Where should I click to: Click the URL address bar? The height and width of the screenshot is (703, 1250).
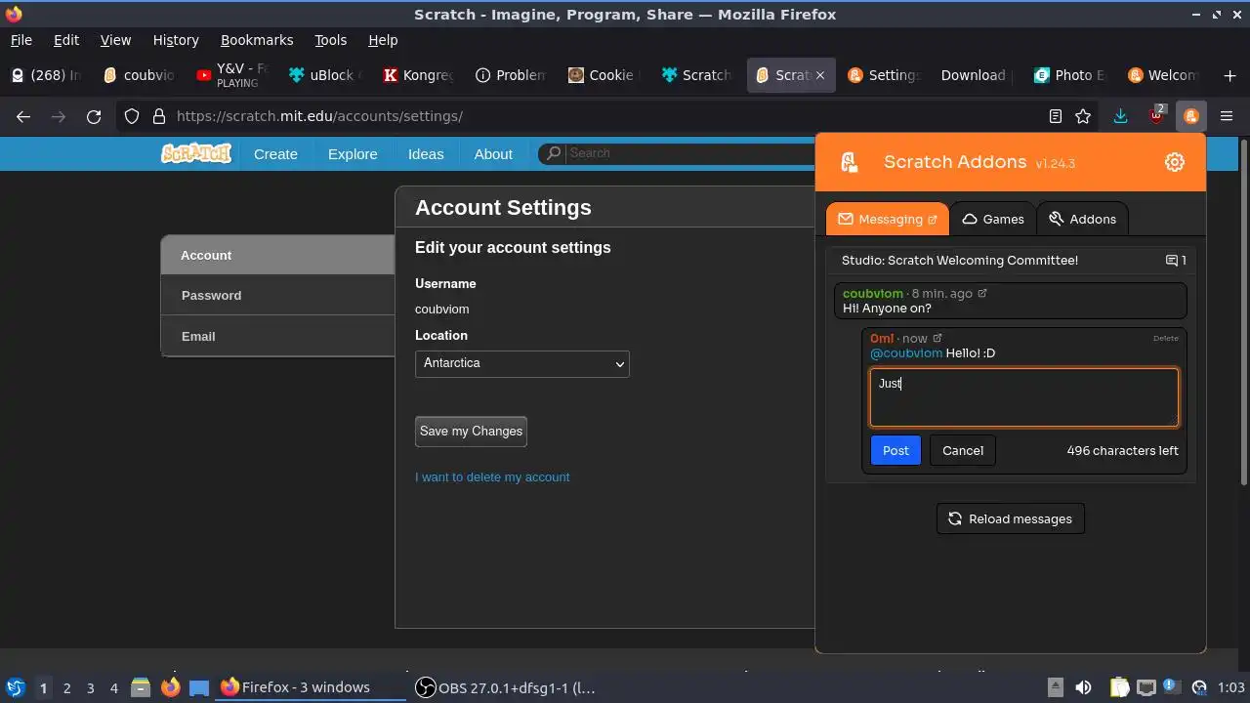(x=605, y=116)
